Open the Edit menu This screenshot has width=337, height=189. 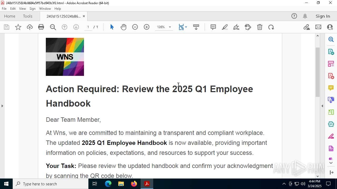tap(13, 9)
